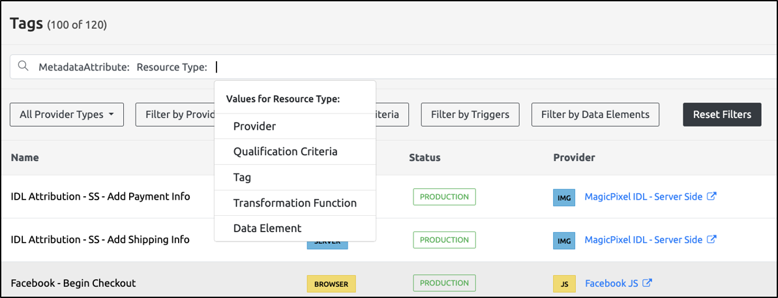Select Provider from the Resource Type values

tap(254, 127)
